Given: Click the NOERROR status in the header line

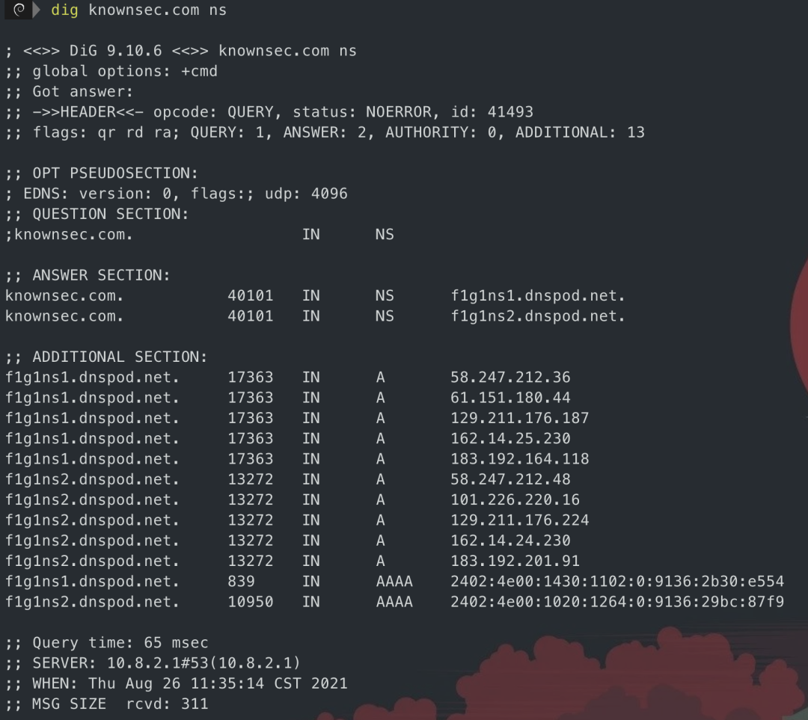Looking at the screenshot, I should [398, 112].
